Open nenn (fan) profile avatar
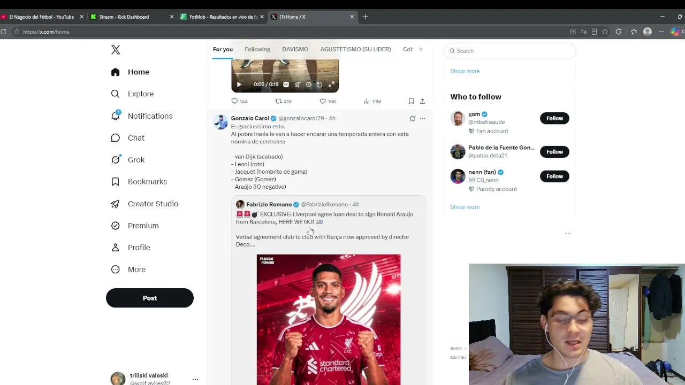 458,176
